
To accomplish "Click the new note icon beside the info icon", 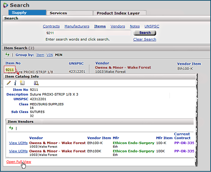I will [x=22, y=83].
